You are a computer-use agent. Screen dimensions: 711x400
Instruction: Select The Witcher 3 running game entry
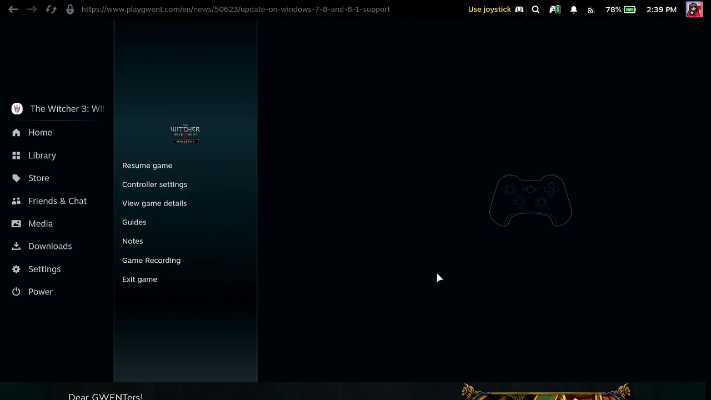coord(57,109)
